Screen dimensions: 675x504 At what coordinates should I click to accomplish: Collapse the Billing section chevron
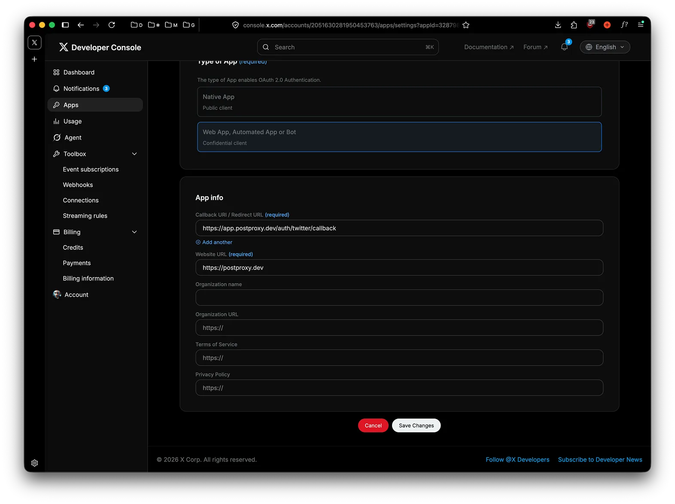coord(134,232)
